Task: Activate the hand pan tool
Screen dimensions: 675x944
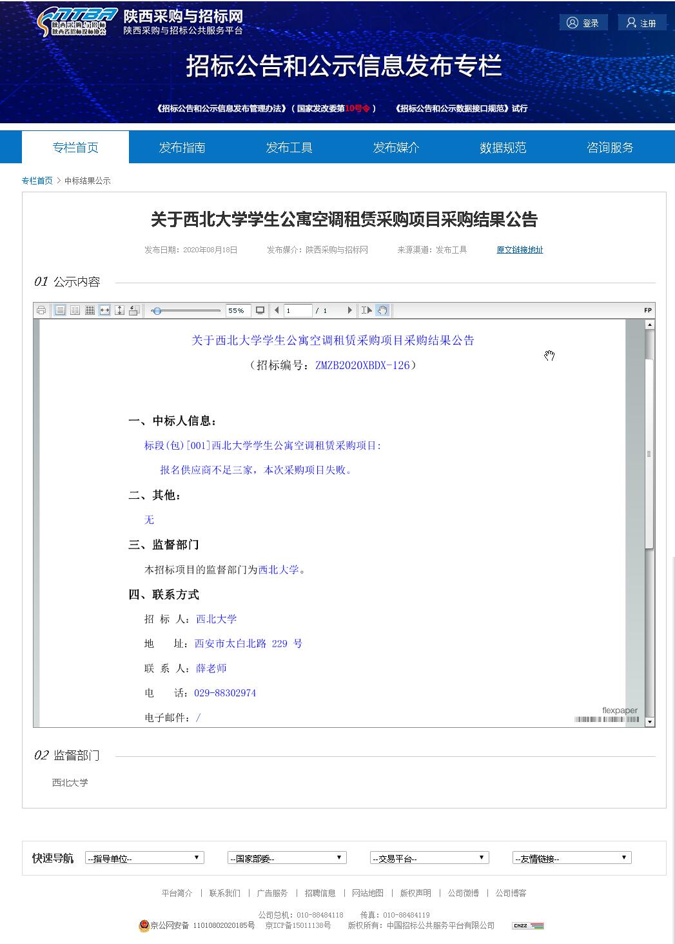Action: tap(382, 310)
